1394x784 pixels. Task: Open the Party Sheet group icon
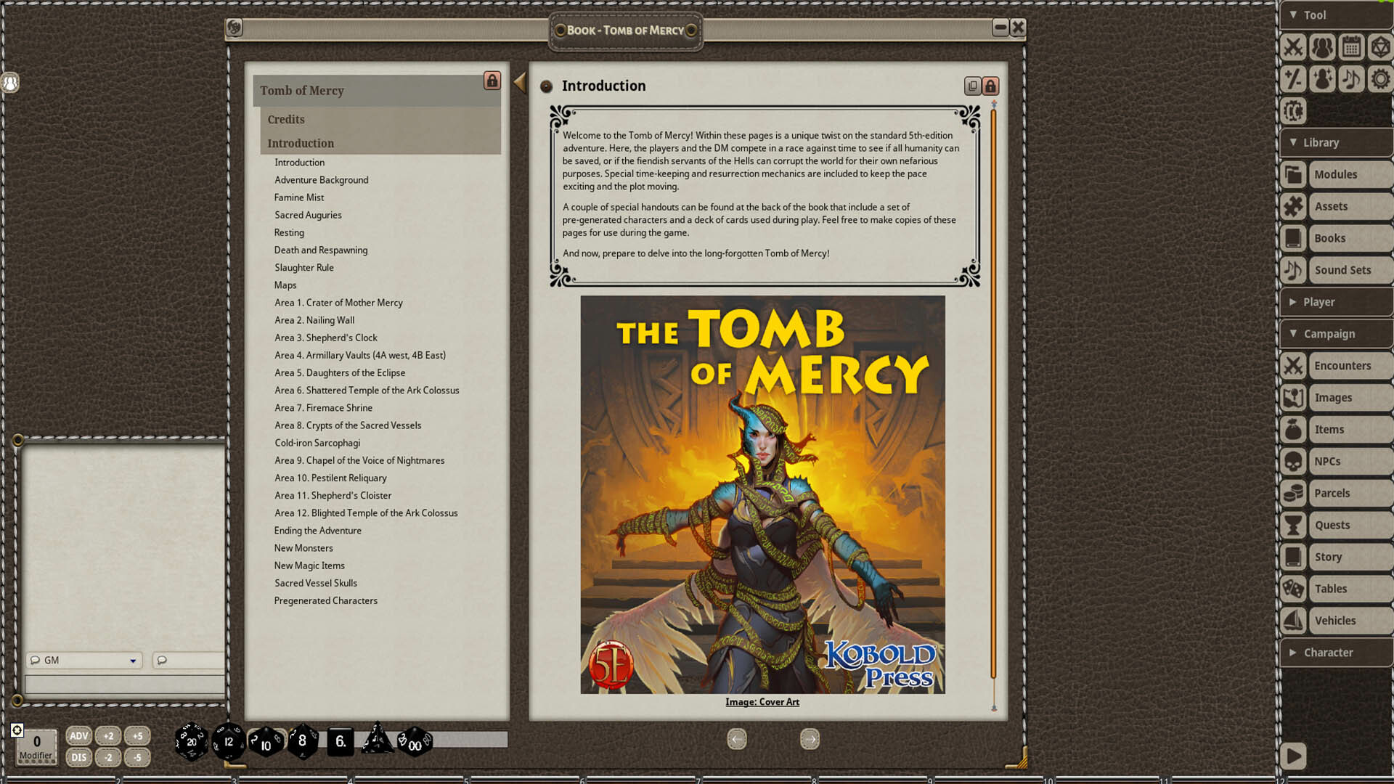point(1322,47)
